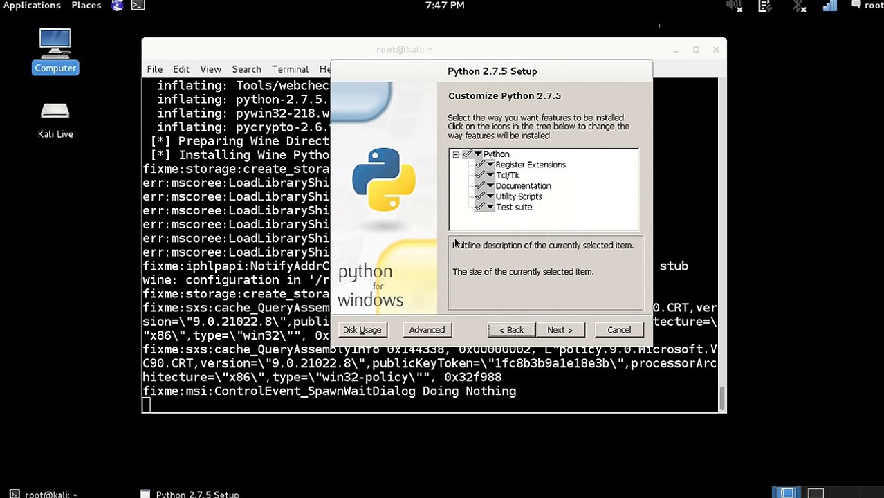Select Register Extensions in feature tree
The height and width of the screenshot is (498, 884).
point(531,165)
